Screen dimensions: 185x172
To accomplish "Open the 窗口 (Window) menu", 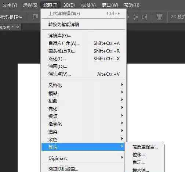I will click(110, 5).
